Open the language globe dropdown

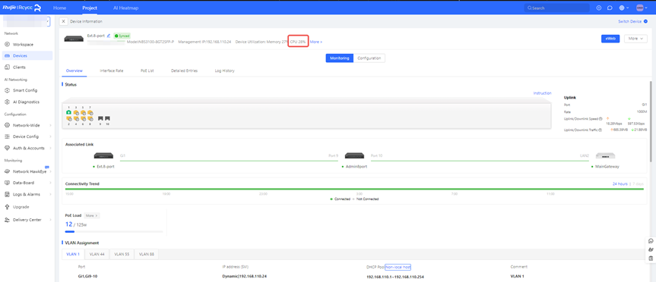coord(624,8)
